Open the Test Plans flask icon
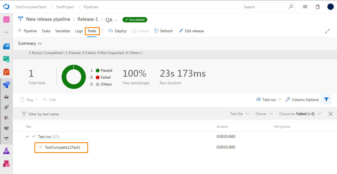This screenshot has height=174, width=337. coord(6,151)
